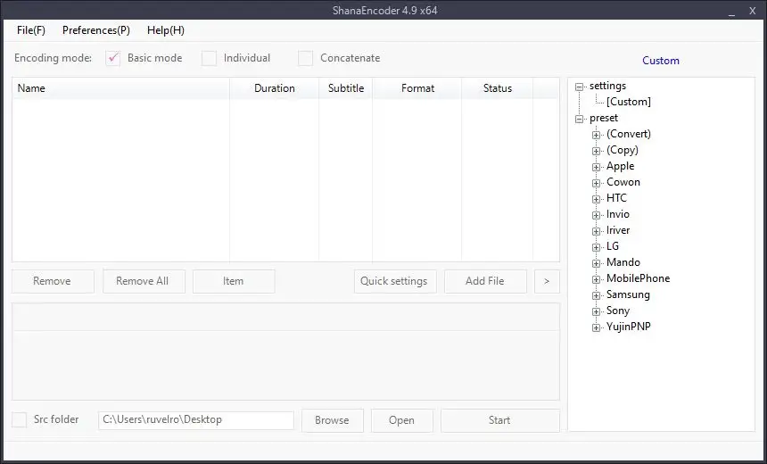
Task: Select the Sony tree label
Action: [618, 311]
